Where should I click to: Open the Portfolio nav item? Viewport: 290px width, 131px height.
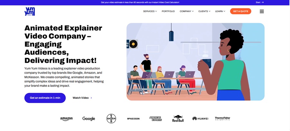pyautogui.click(x=168, y=11)
